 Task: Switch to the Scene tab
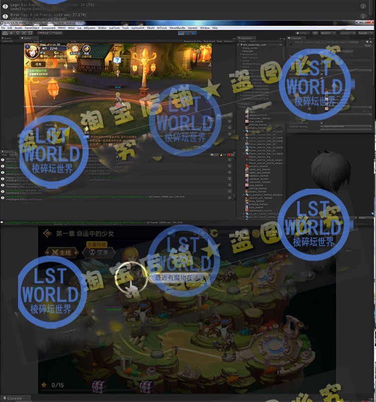point(8,38)
